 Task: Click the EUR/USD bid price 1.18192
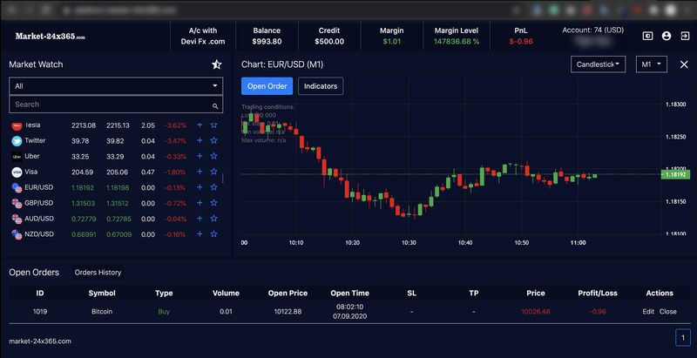tap(83, 188)
